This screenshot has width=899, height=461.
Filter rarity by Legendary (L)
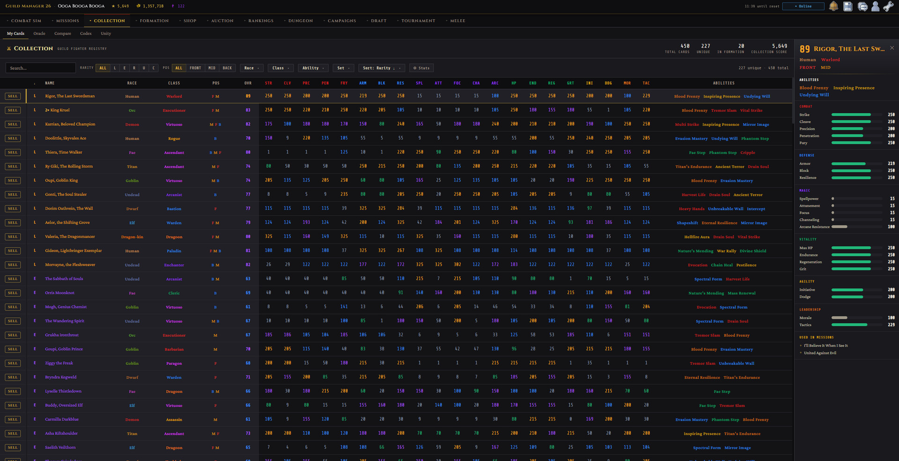coord(115,68)
